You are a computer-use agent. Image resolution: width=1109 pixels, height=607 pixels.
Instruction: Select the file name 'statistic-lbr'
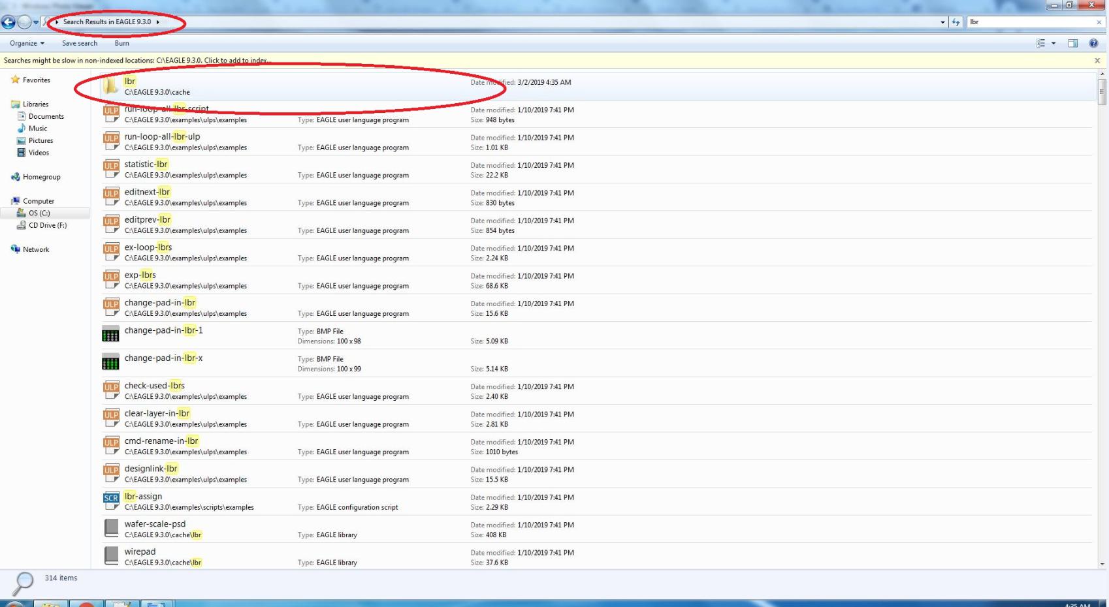point(146,164)
